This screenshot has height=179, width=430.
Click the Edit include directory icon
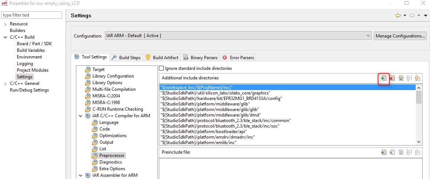tap(401, 78)
